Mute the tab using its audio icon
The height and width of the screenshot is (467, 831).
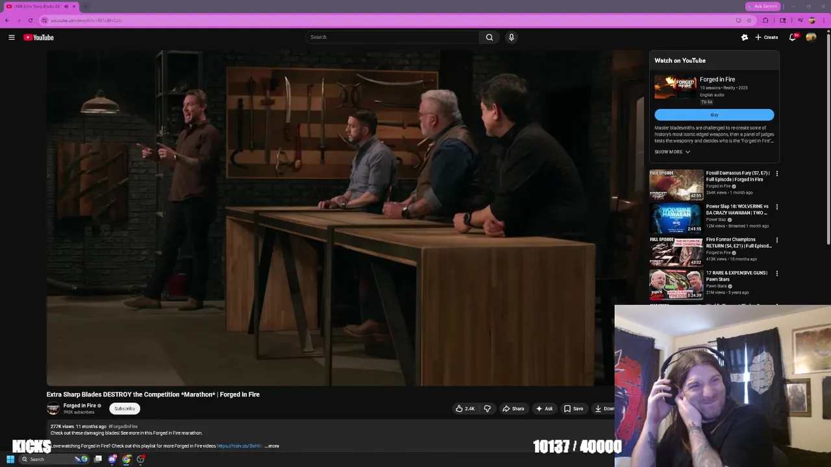coord(66,6)
